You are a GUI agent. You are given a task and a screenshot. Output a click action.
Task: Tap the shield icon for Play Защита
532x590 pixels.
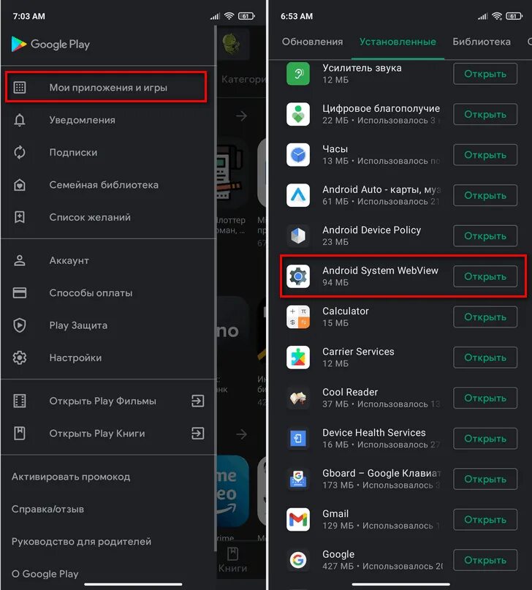point(20,325)
